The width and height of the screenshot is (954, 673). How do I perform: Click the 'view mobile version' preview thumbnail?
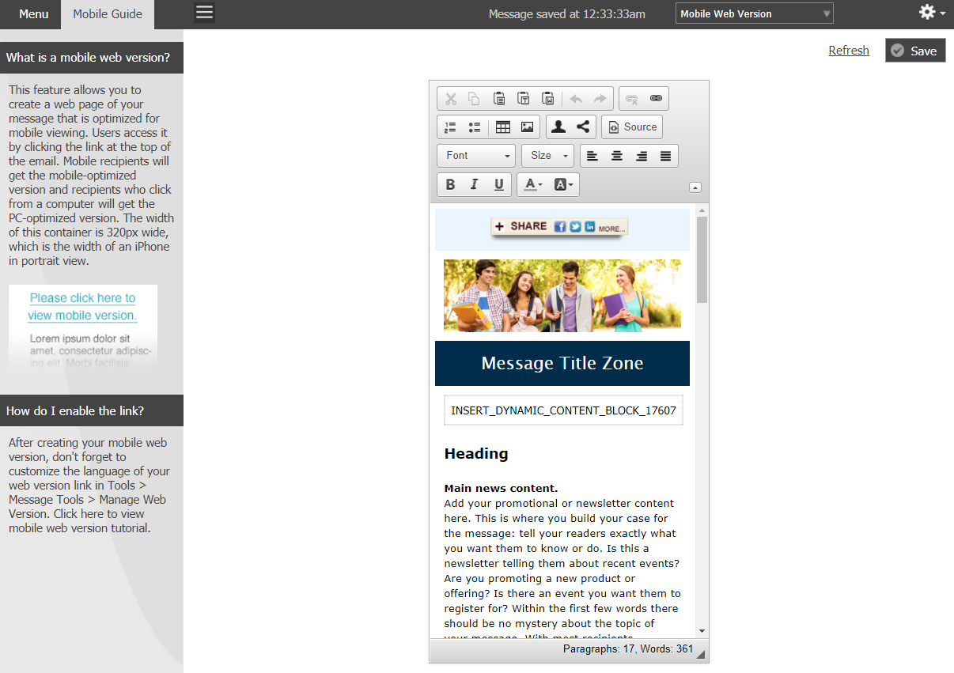coord(83,327)
